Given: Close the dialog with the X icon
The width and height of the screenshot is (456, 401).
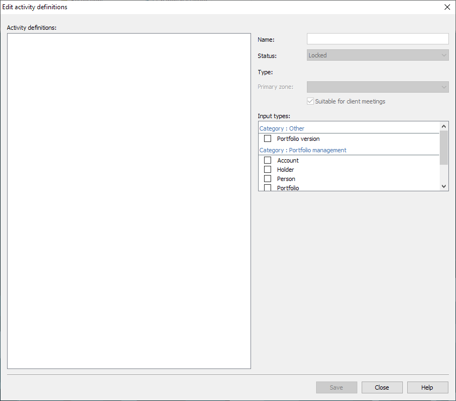Looking at the screenshot, I should pyautogui.click(x=447, y=7).
